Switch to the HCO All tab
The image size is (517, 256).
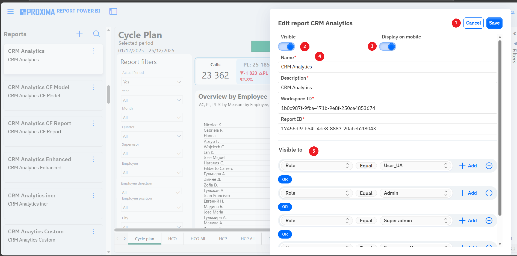click(x=198, y=239)
